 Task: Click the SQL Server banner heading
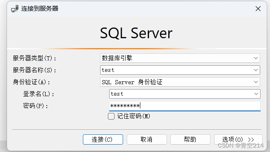136,33
